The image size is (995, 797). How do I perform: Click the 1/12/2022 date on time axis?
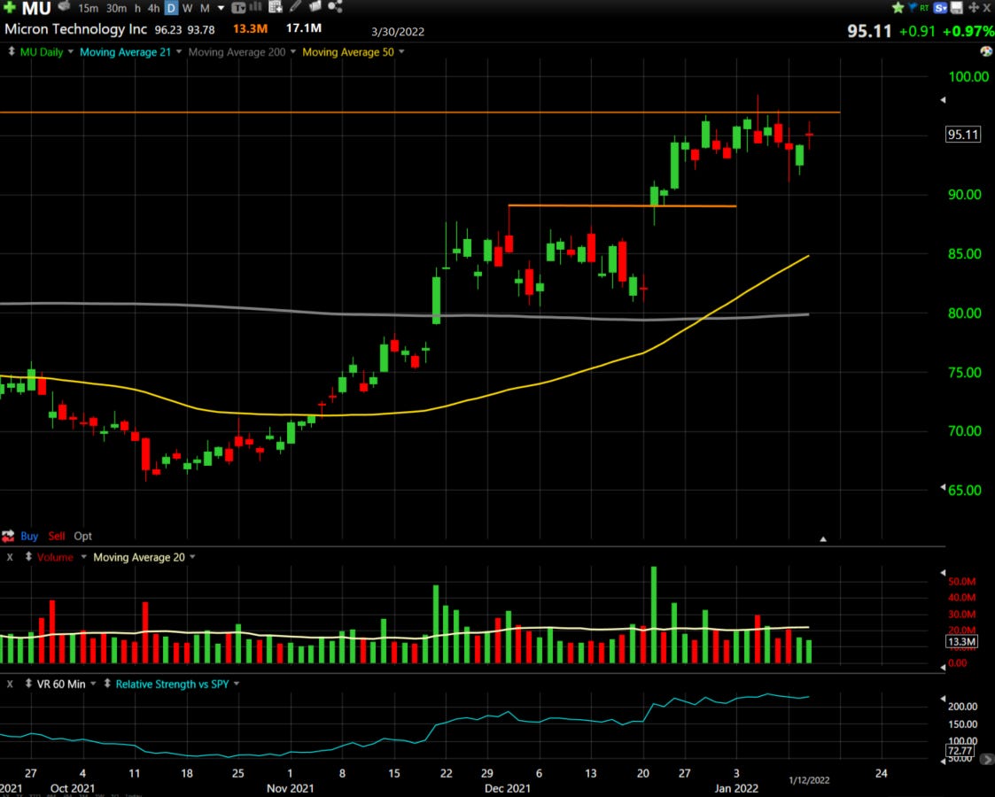point(809,780)
